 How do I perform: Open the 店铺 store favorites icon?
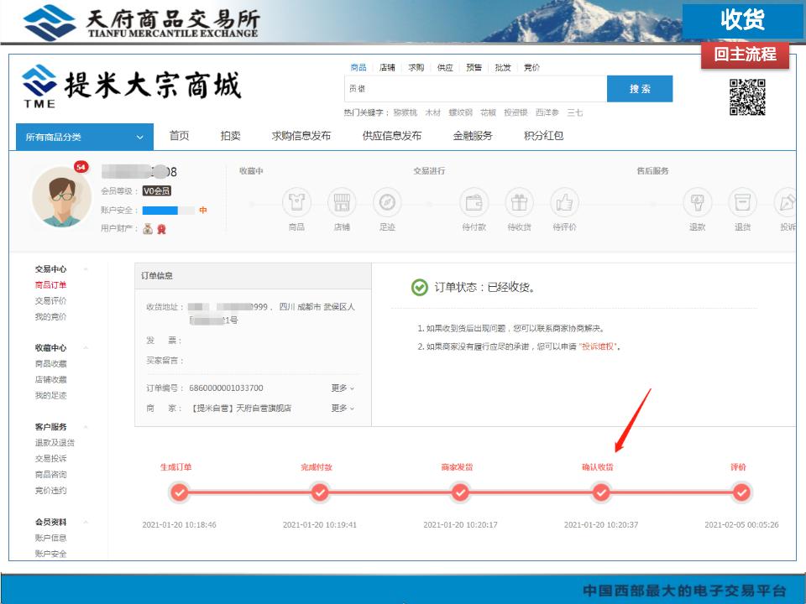(342, 202)
